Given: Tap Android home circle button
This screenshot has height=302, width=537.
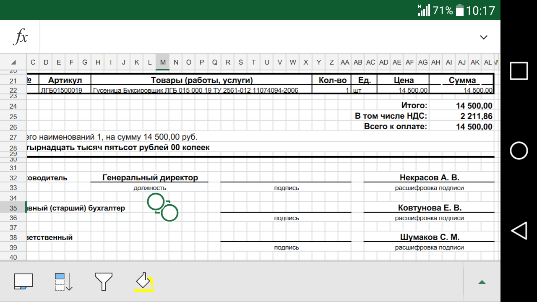Looking at the screenshot, I should pyautogui.click(x=519, y=151).
